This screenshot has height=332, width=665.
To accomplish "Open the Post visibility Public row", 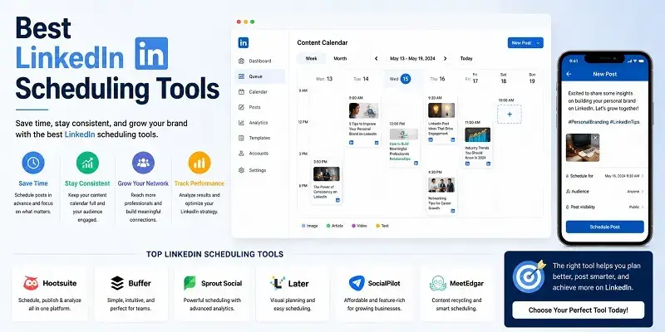I will [x=605, y=207].
